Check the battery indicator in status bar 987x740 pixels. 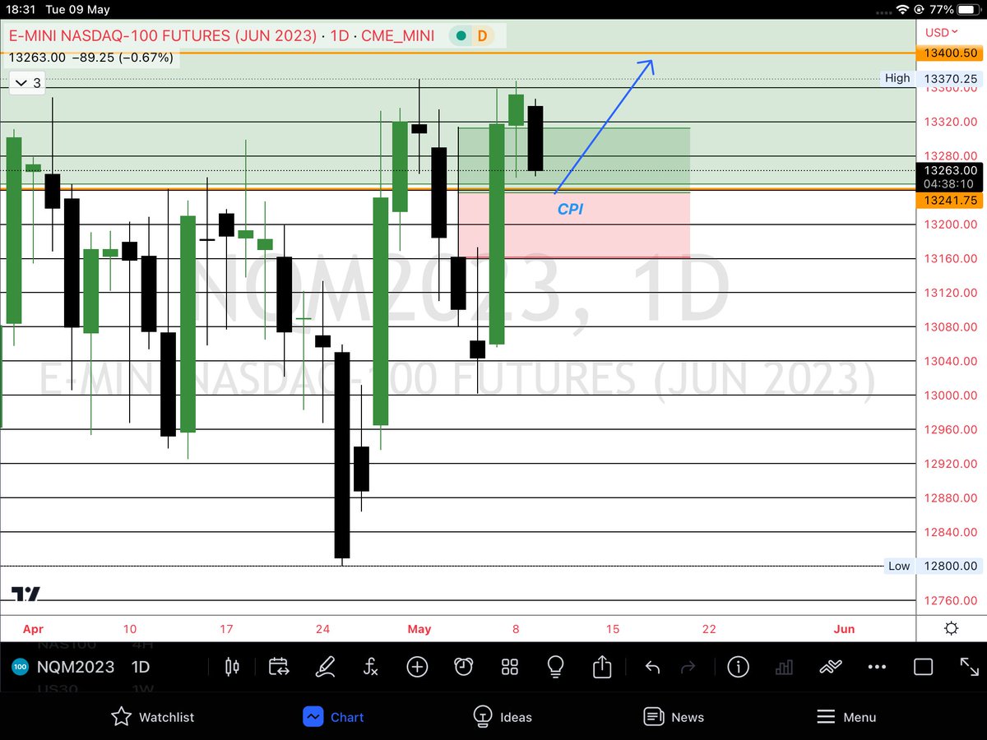(x=968, y=10)
